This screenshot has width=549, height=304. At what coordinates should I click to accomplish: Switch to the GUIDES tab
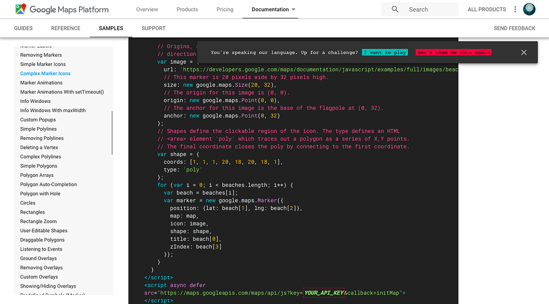click(x=23, y=28)
